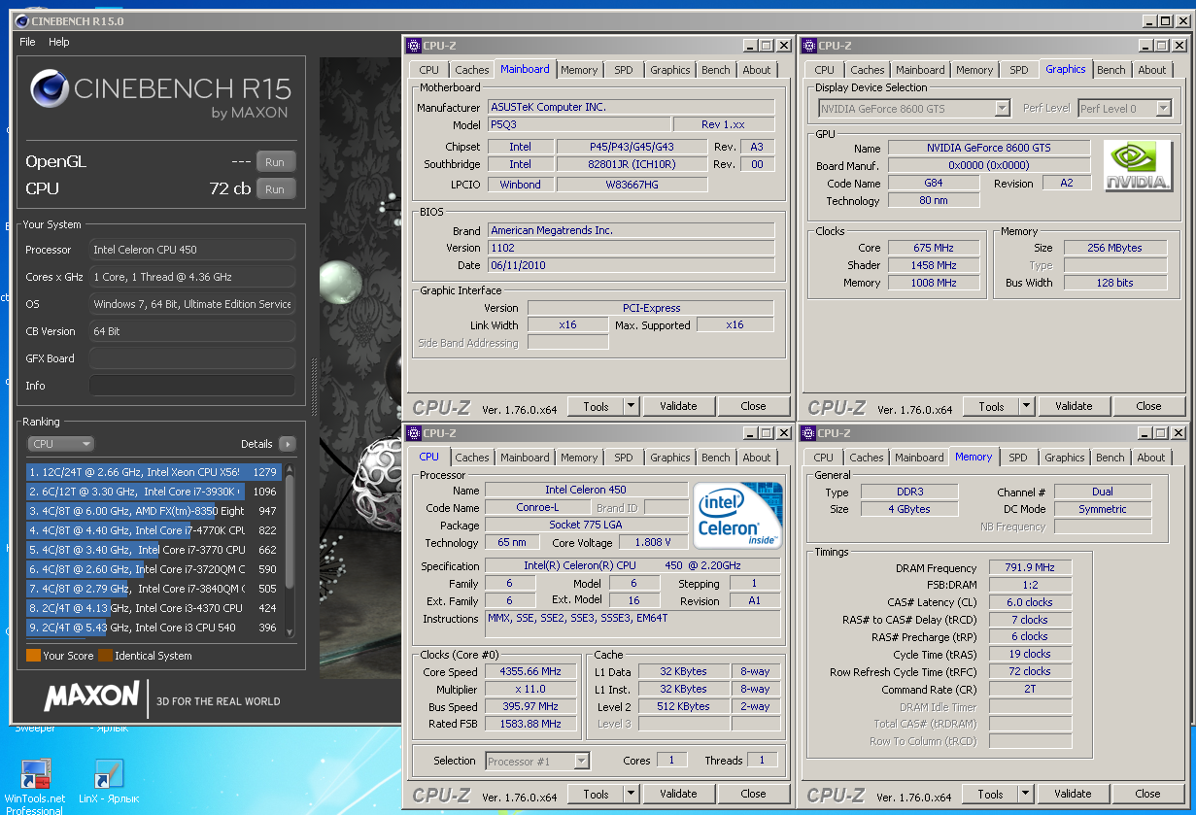Expand Tools dropdown arrow in Graphics CPU-Z window

point(1026,406)
